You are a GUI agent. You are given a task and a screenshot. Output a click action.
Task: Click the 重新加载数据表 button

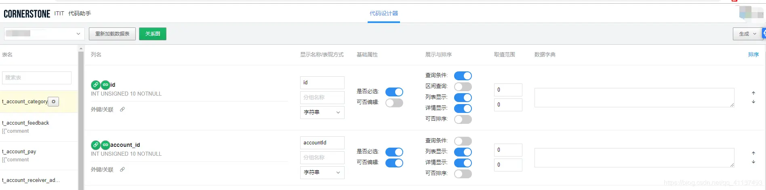click(112, 34)
